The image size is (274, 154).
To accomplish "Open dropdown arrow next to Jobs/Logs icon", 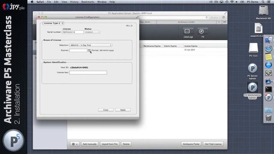I will click(x=192, y=31).
